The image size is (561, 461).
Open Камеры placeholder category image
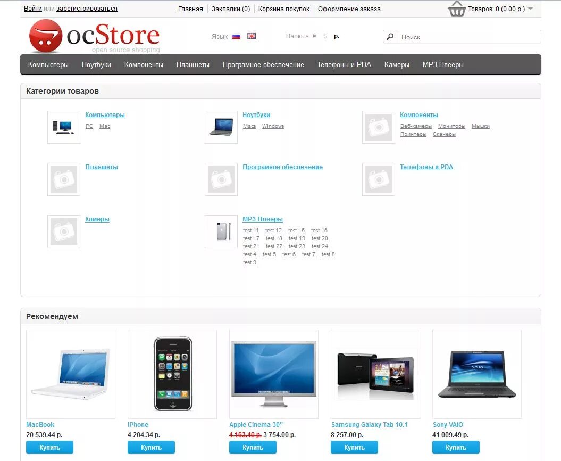pos(64,232)
